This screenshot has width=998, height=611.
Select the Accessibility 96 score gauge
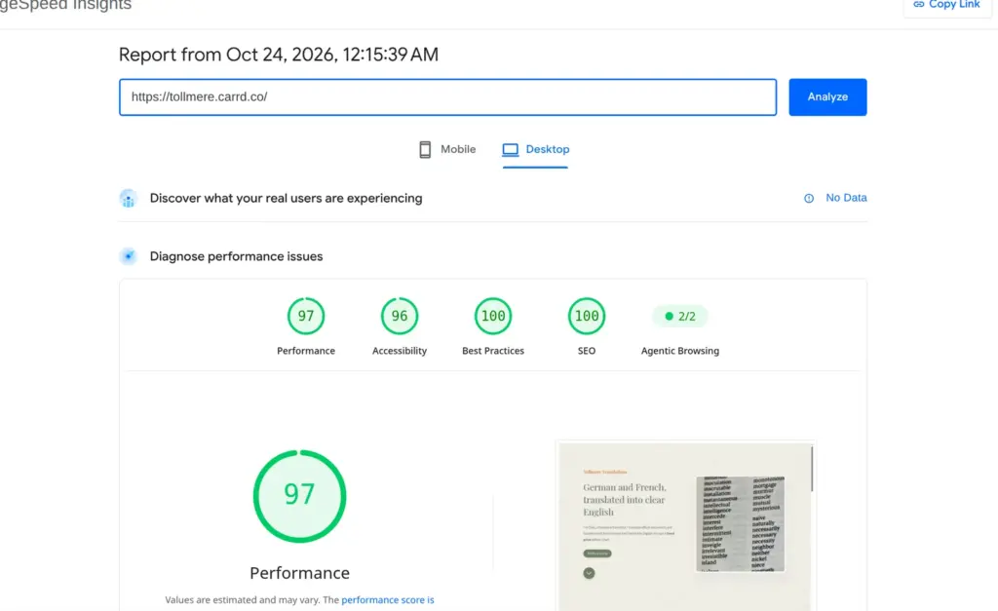pos(400,316)
